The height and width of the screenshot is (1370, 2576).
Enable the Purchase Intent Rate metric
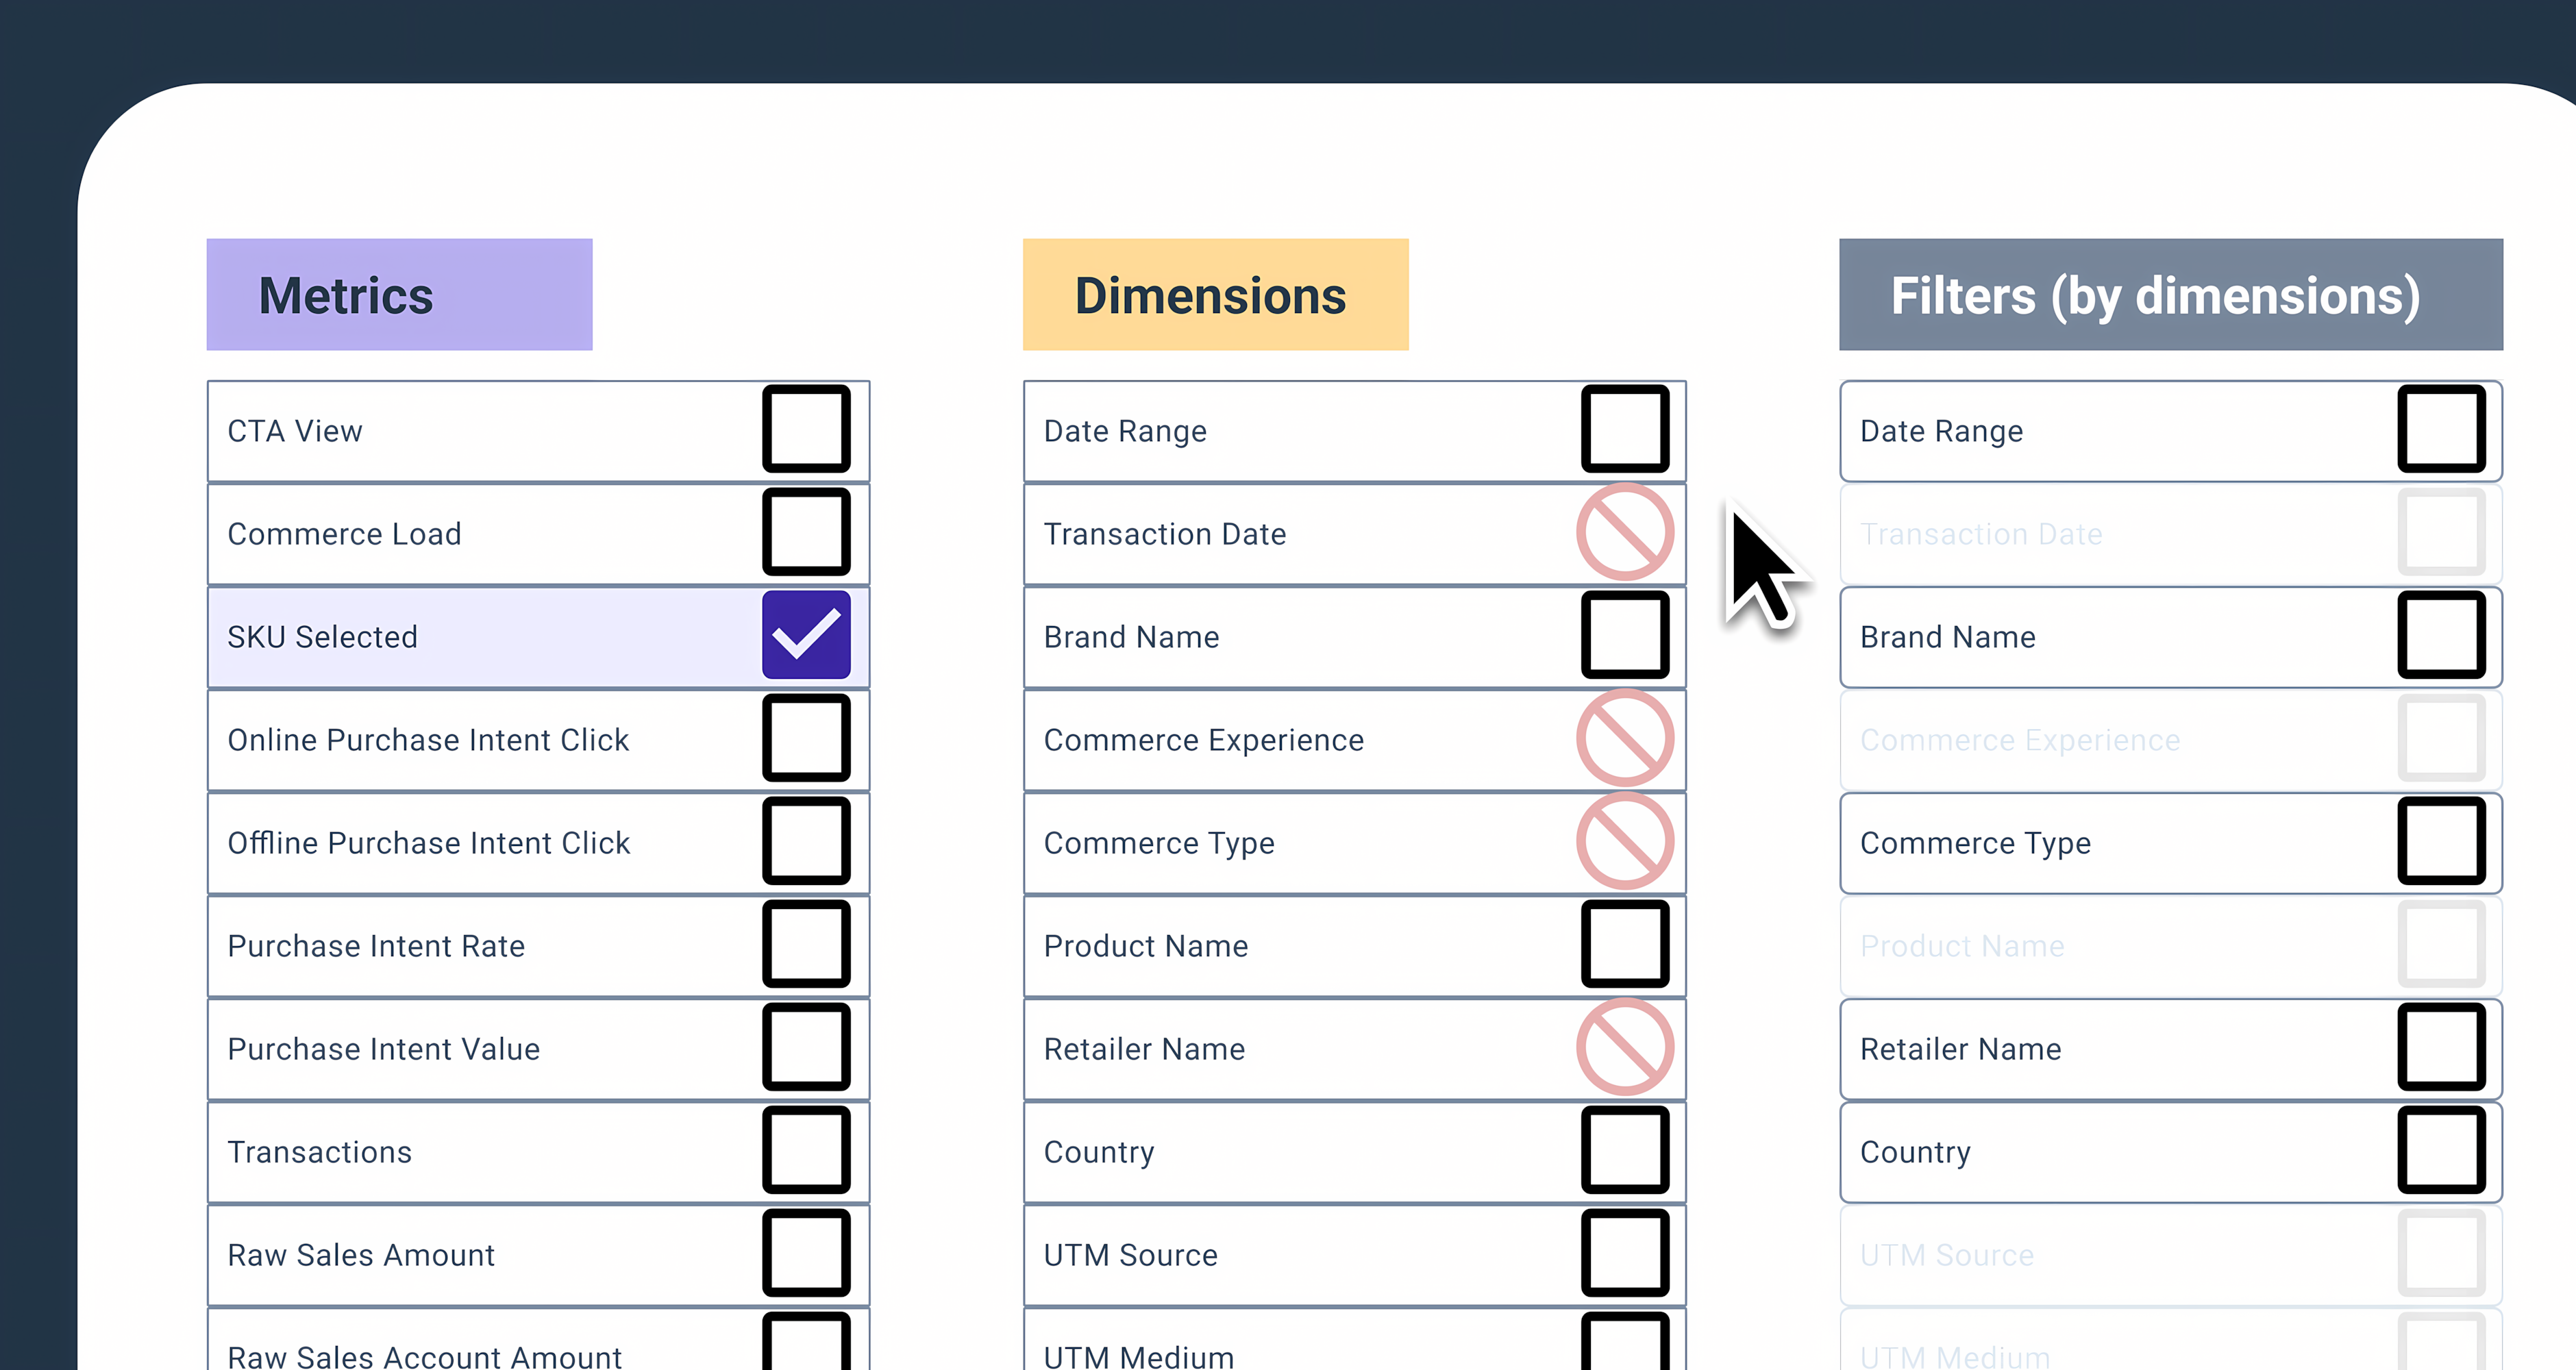click(x=806, y=945)
